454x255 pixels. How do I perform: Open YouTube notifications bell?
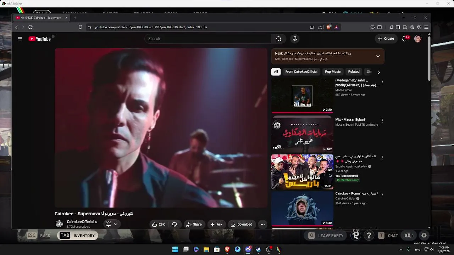404,39
